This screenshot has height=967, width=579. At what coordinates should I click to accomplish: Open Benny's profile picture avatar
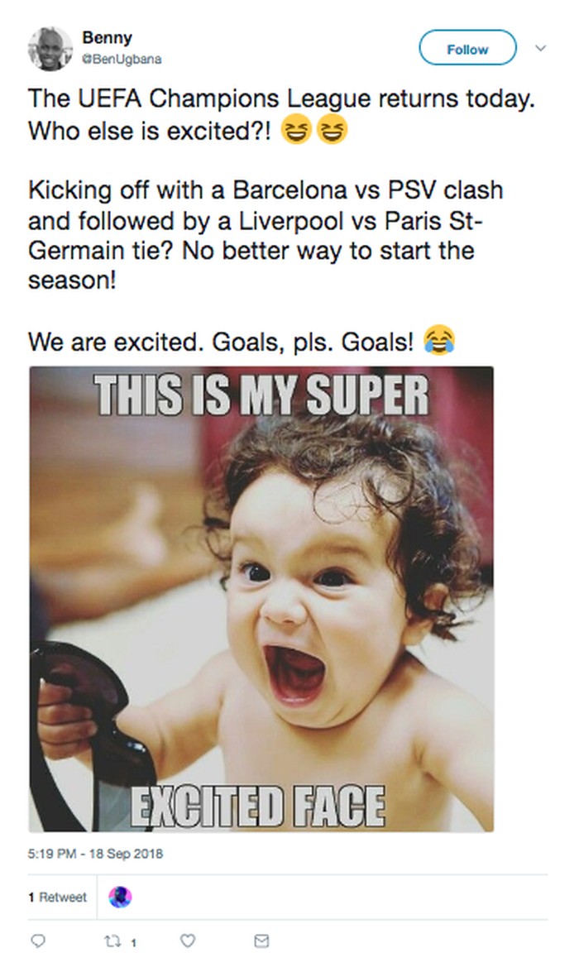(x=50, y=48)
